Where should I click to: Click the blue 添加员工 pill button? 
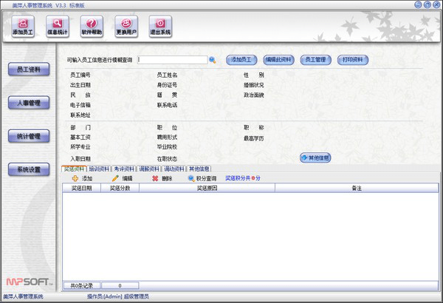coord(241,60)
